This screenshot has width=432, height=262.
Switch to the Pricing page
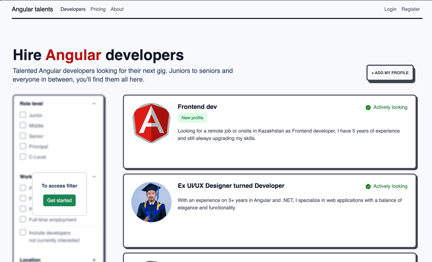pos(98,9)
